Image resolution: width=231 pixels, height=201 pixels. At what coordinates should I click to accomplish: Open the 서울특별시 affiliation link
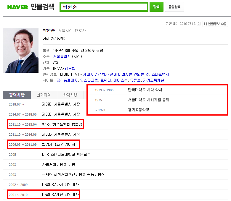tap(62, 57)
